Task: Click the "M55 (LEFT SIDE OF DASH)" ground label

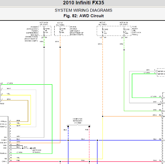Action: coord(37,150)
